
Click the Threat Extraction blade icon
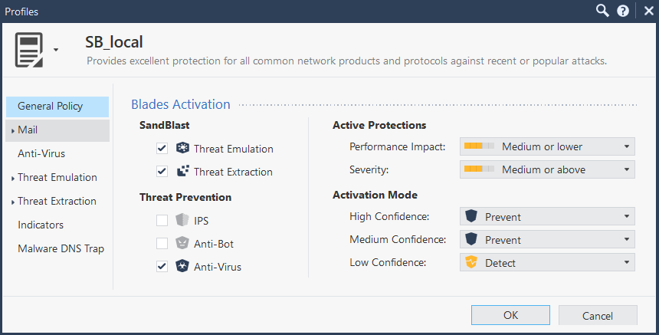tap(182, 171)
